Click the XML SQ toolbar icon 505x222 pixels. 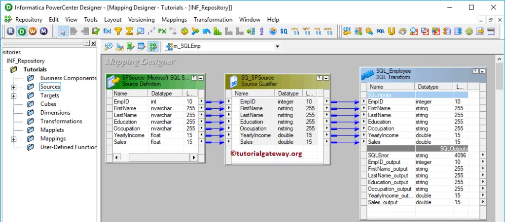pos(295,31)
